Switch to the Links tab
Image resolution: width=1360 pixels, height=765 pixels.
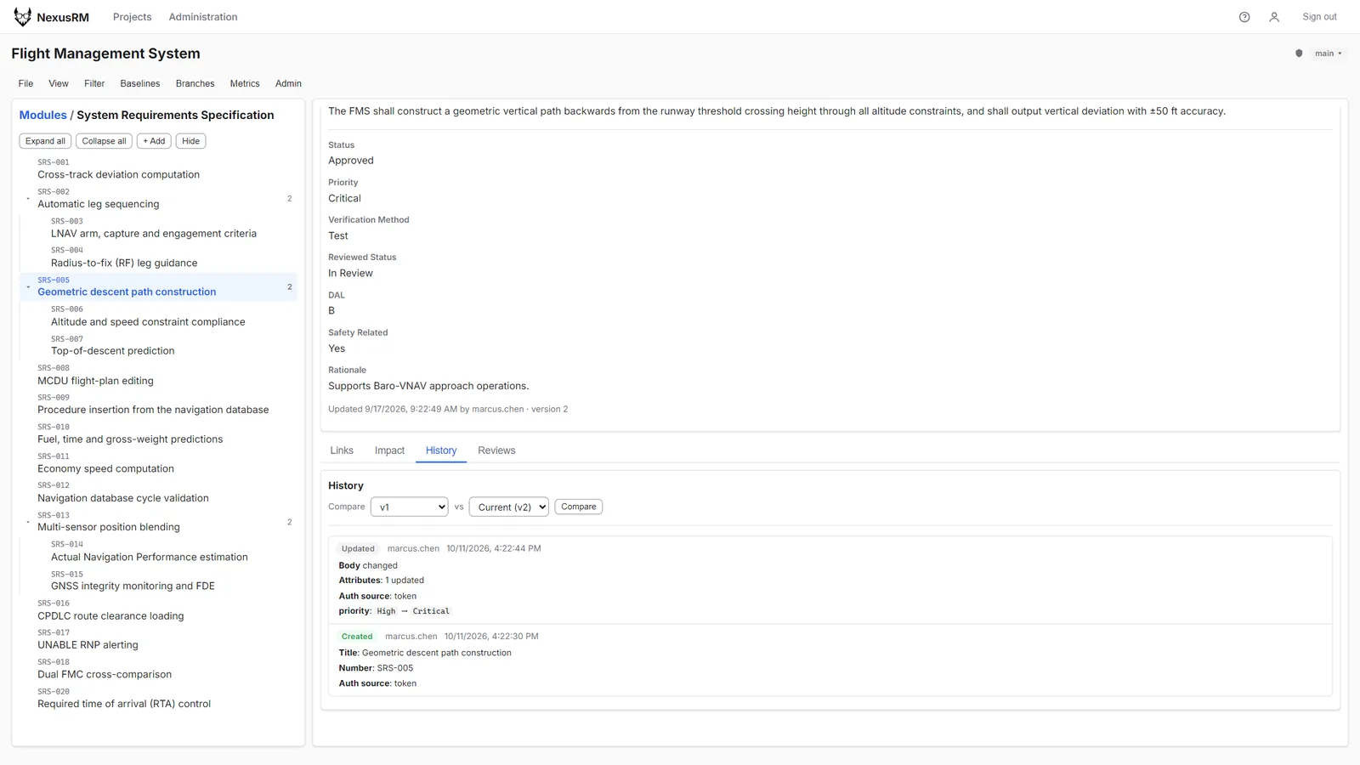point(342,450)
